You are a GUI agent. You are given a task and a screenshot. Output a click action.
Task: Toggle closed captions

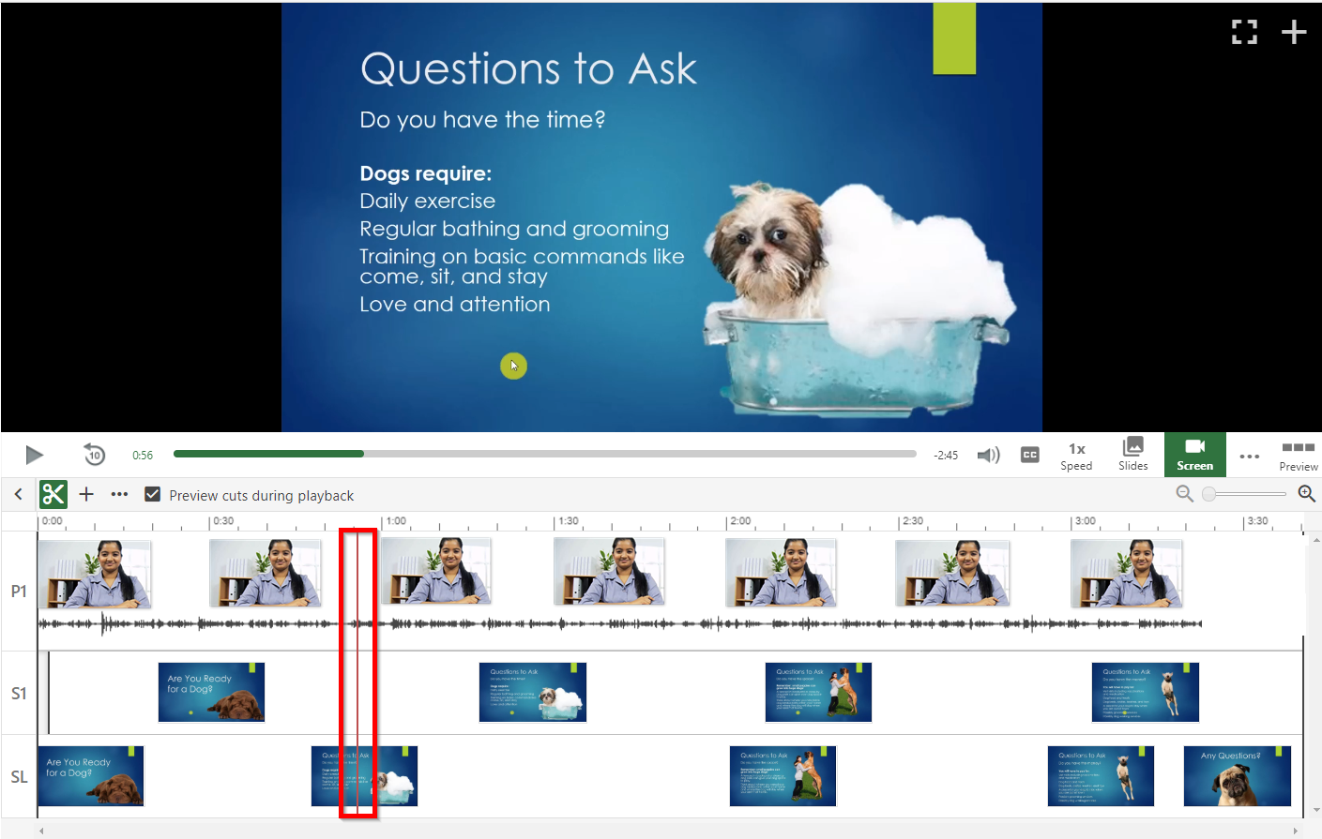(x=1029, y=455)
